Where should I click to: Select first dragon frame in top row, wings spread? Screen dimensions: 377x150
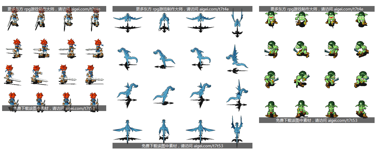(128, 22)
